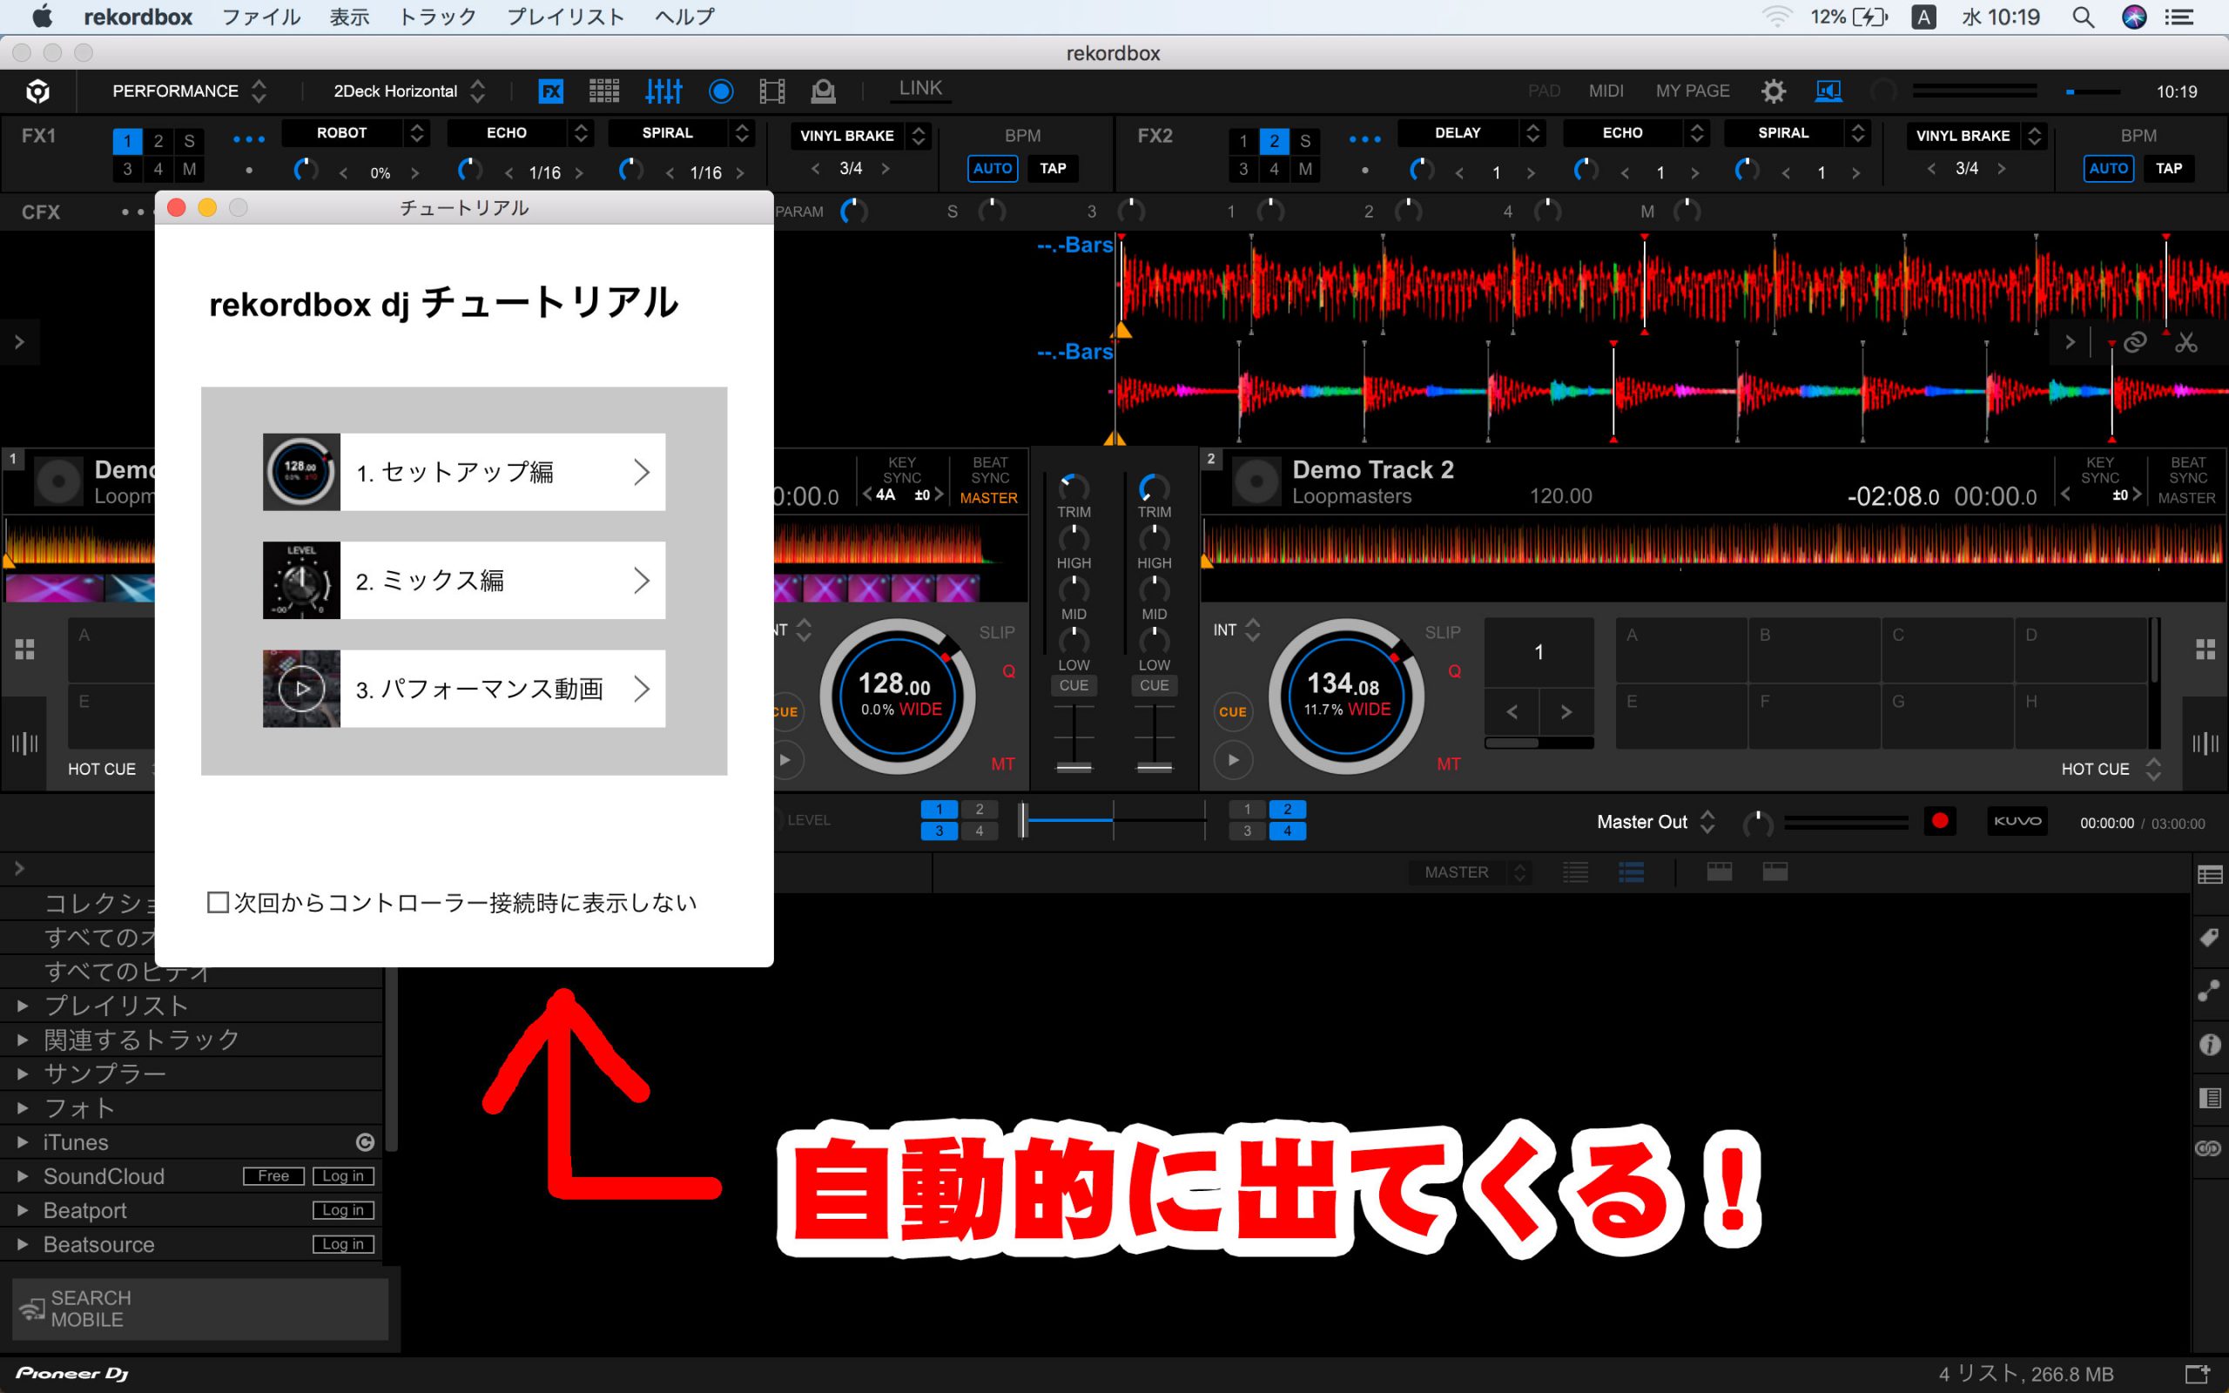This screenshot has width=2229, height=1393.
Task: Open tutorial 1 セットアップ編
Action: click(464, 472)
